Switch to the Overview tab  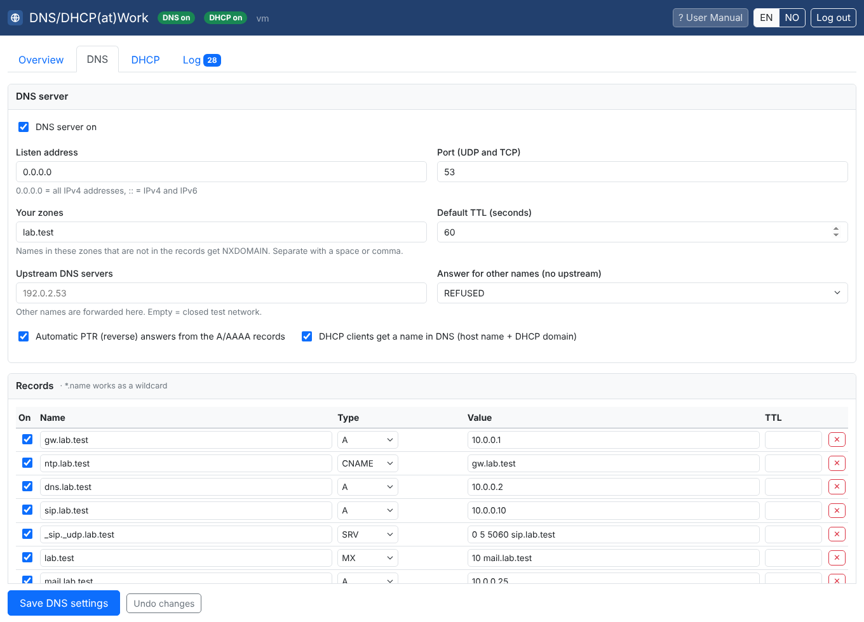pos(41,60)
